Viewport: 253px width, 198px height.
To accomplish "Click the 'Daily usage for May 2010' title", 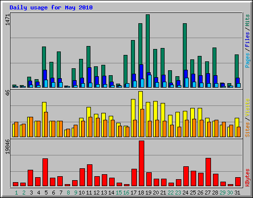I will point(51,7).
